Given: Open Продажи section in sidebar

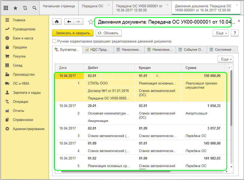Looking at the screenshot, I should (20, 47).
